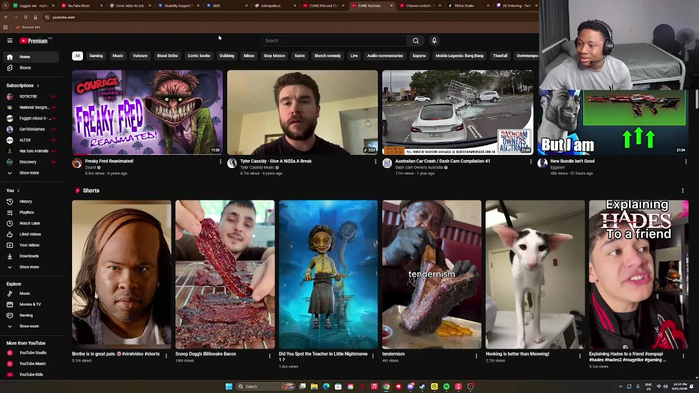Activate voice search microphone icon
This screenshot has width=699, height=393.
click(x=434, y=40)
